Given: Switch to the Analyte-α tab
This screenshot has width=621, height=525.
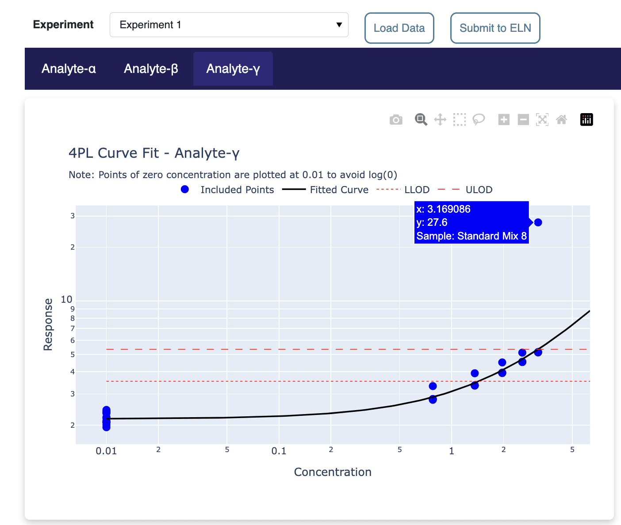Looking at the screenshot, I should [69, 69].
